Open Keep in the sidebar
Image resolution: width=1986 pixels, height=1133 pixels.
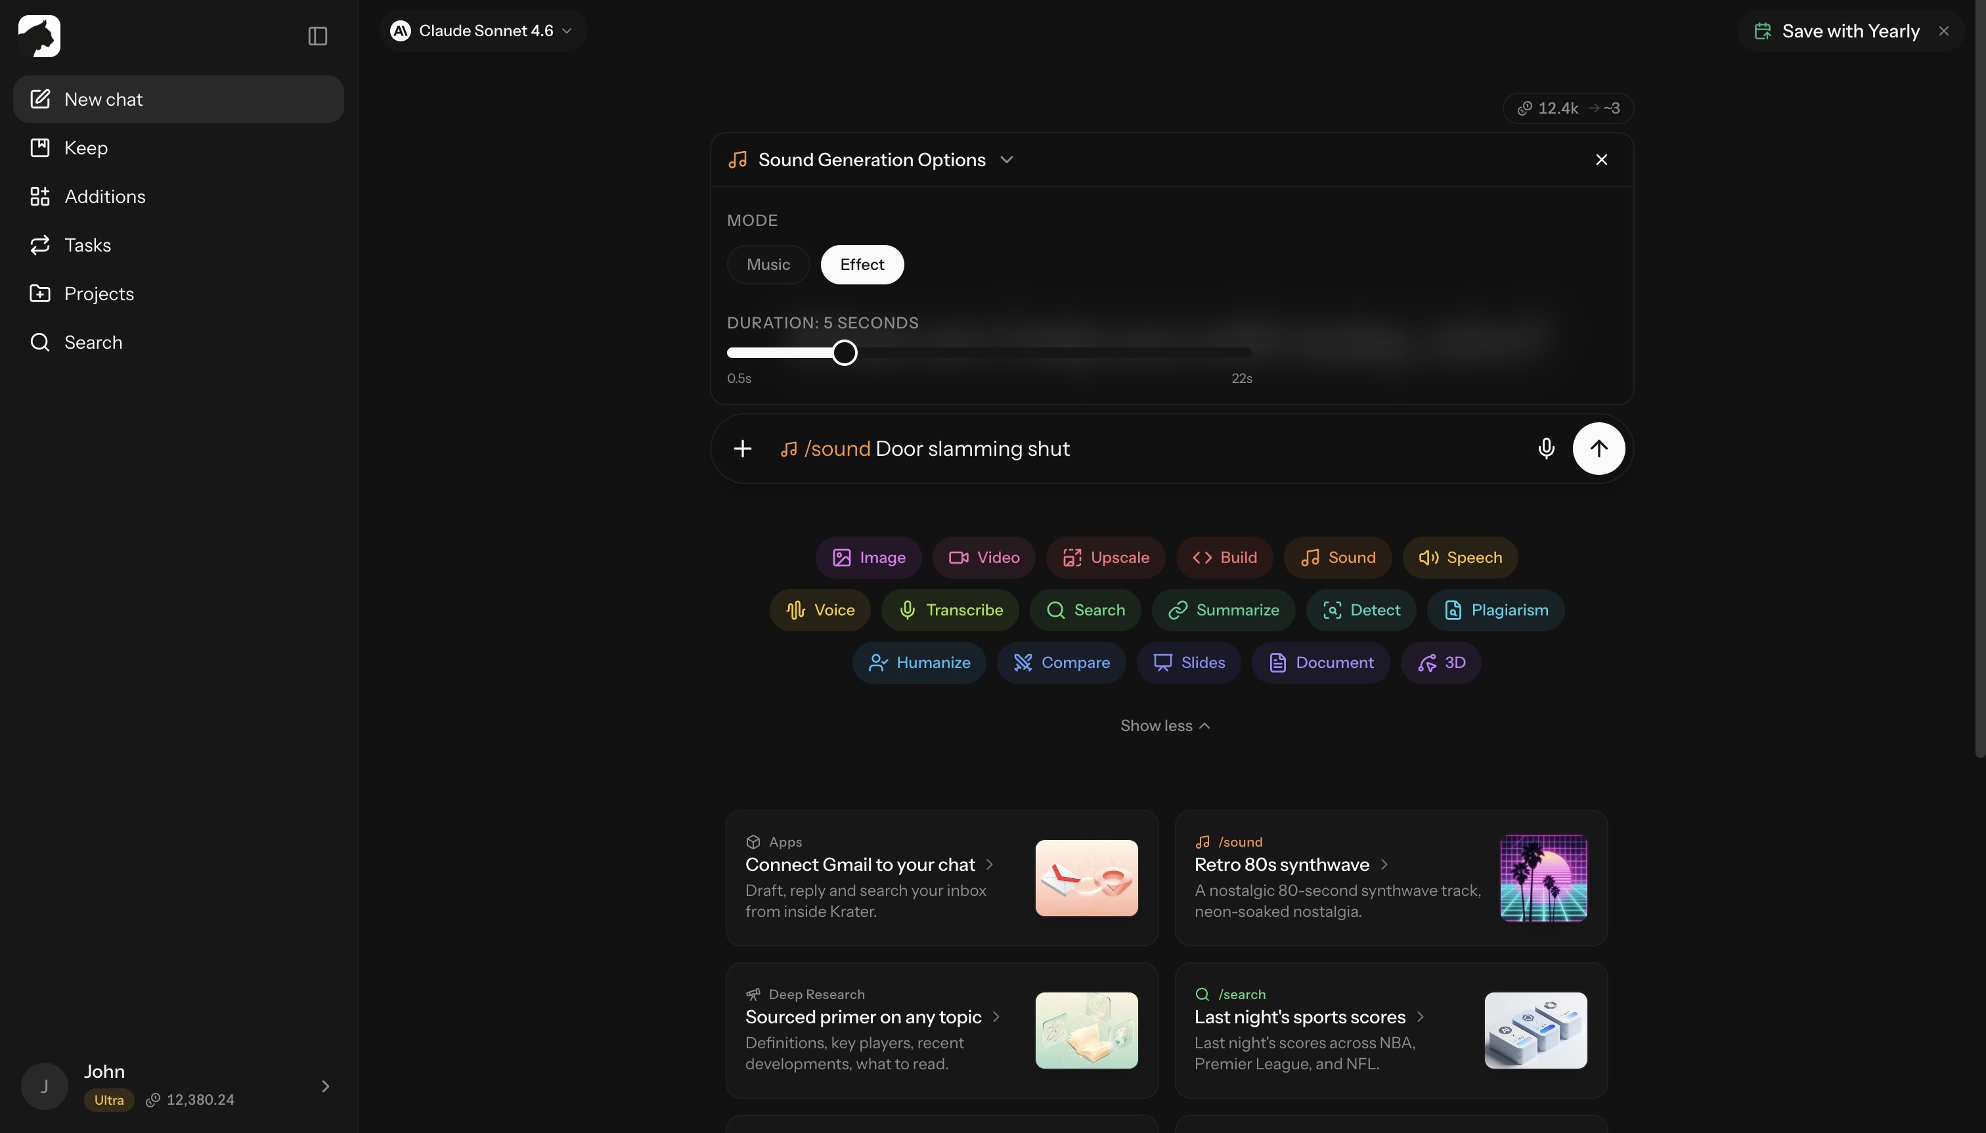(x=178, y=148)
